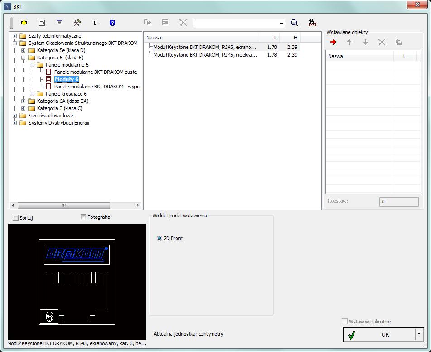Sort by Nazwa column in center list
The width and height of the screenshot is (431, 352).
pyautogui.click(x=201, y=38)
